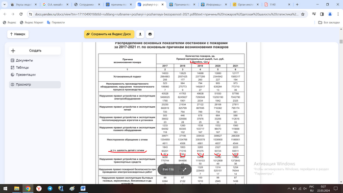Click Сохранить на Яндекс Диск button
This screenshot has height=193, width=343.
(109, 34)
